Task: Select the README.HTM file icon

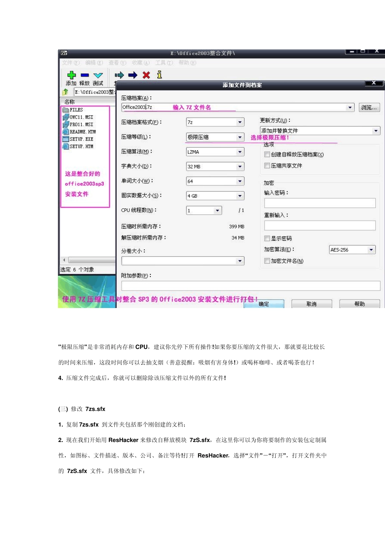Action: (66, 132)
